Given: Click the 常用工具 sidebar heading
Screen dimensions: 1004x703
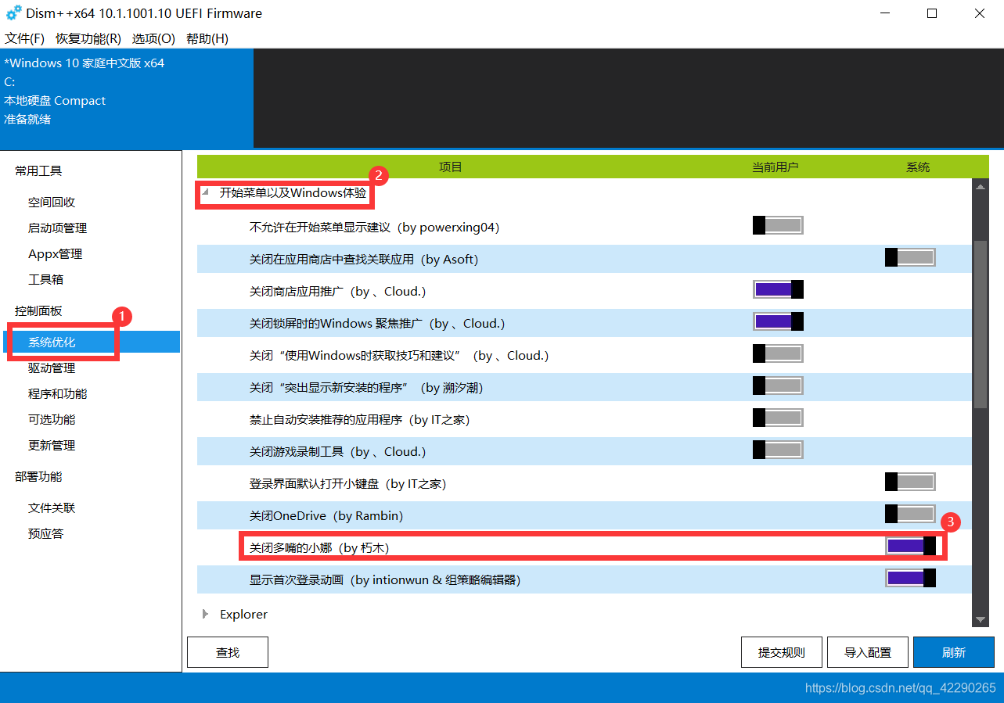Looking at the screenshot, I should [38, 170].
